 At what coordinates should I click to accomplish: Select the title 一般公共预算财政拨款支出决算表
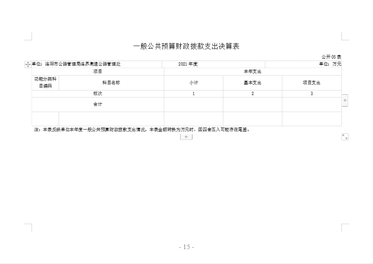point(186,46)
